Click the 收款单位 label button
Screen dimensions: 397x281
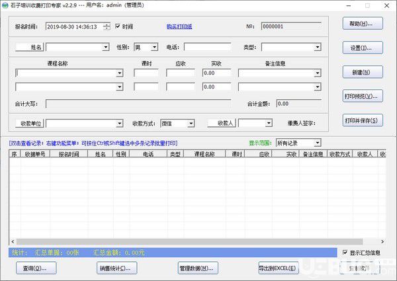point(29,124)
